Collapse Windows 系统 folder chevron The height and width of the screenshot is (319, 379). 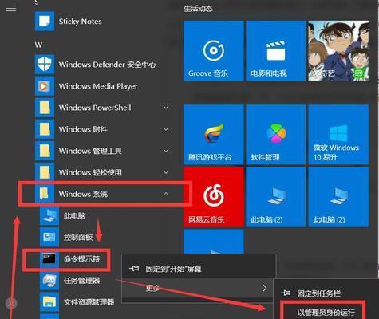point(166,194)
